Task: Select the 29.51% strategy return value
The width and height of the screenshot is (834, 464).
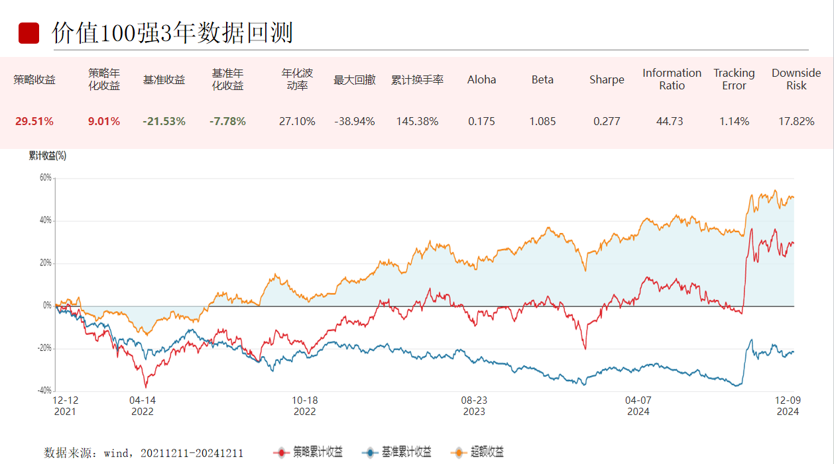Action: (x=34, y=121)
